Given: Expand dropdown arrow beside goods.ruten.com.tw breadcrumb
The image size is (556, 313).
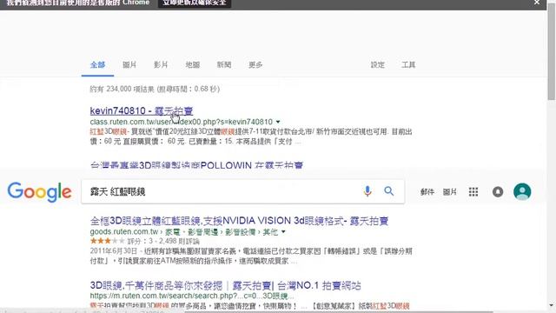Looking at the screenshot, I should click(283, 232).
